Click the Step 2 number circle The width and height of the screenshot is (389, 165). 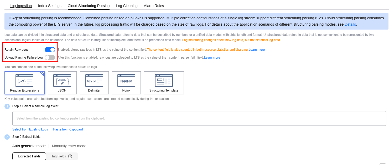8,137
